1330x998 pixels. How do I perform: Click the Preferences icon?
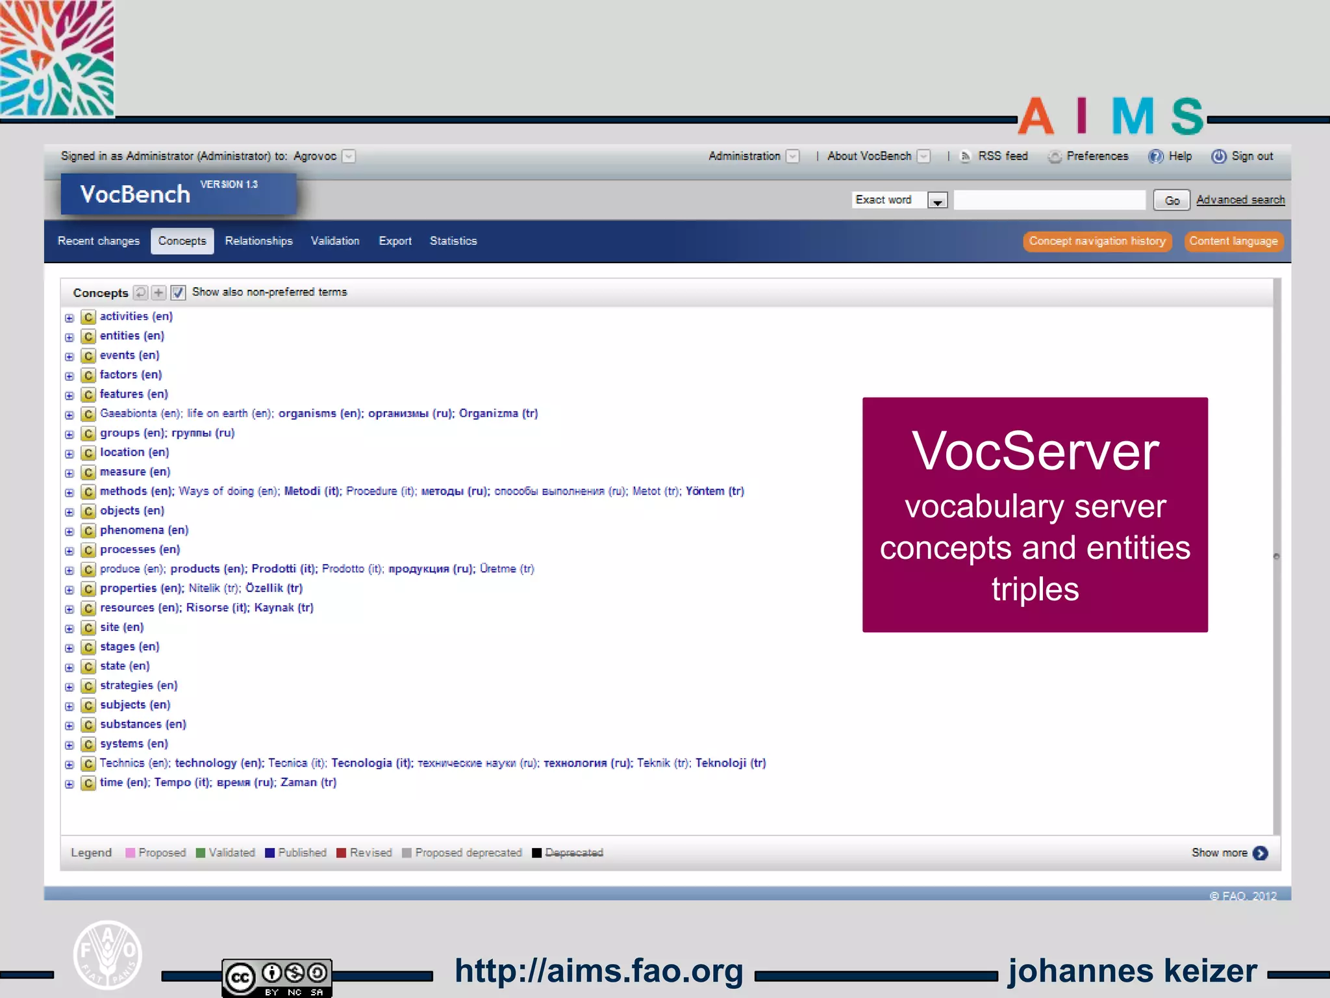[1055, 157]
